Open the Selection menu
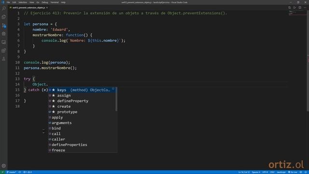 coord(23,2)
